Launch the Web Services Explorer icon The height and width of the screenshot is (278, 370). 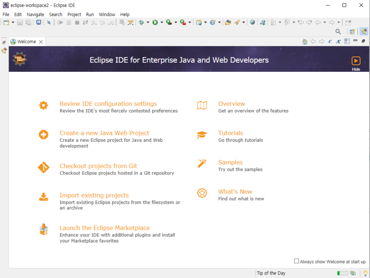[x=262, y=23]
